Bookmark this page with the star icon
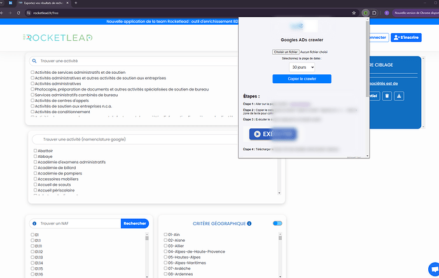This screenshot has height=278, width=439. pos(354,13)
